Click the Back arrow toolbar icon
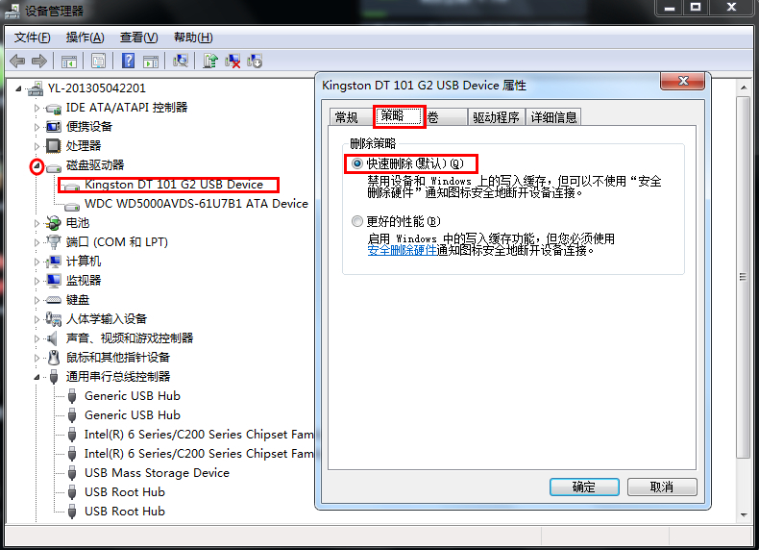Image resolution: width=759 pixels, height=550 pixels. click(x=17, y=61)
